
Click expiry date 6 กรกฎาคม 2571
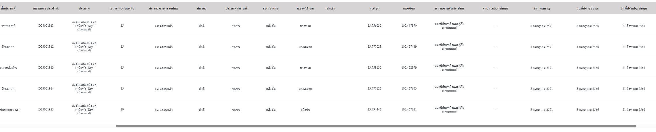542,26
